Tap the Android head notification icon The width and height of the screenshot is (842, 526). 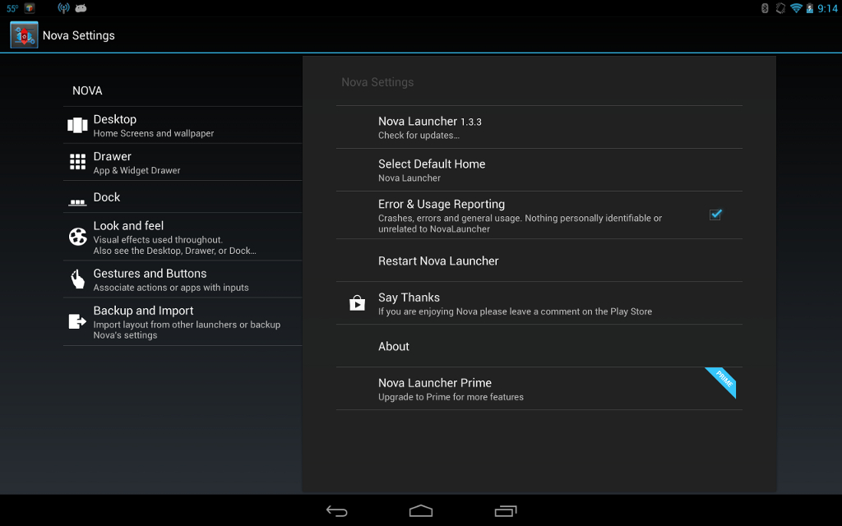[x=81, y=8]
